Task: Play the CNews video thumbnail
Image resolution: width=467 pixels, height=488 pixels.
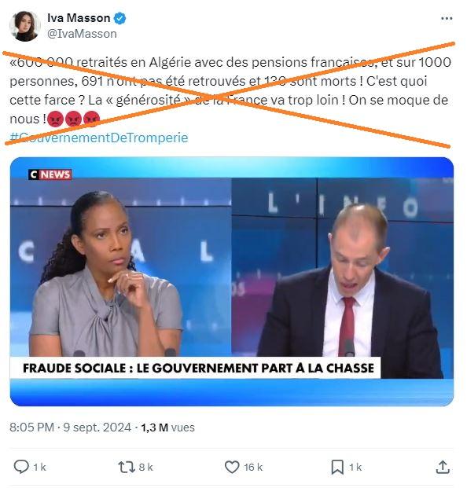Action: [x=232, y=281]
